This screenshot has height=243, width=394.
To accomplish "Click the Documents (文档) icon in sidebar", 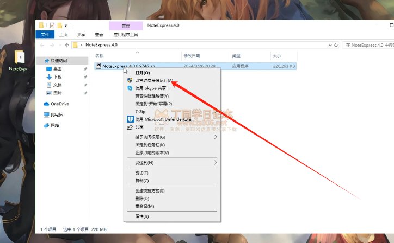I will [49, 85].
